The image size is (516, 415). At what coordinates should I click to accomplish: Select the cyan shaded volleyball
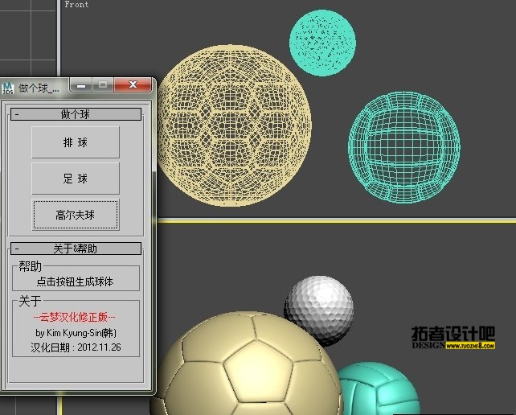tap(378, 389)
